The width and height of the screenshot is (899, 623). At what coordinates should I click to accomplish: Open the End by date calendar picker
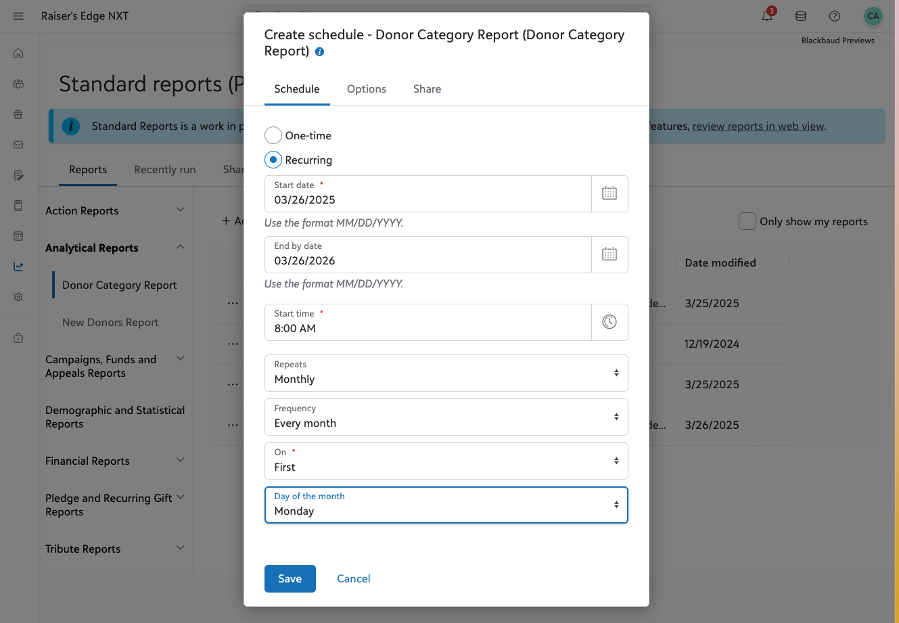tap(609, 254)
